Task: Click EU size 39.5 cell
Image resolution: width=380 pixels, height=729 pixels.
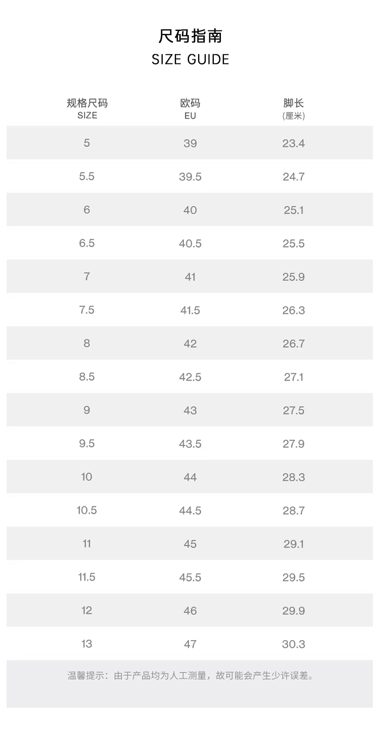Action: (x=190, y=177)
